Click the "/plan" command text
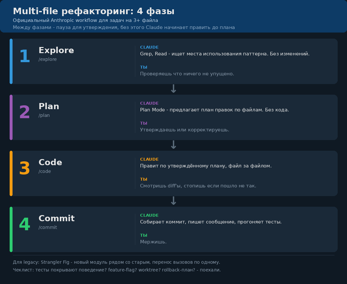 click(x=44, y=116)
